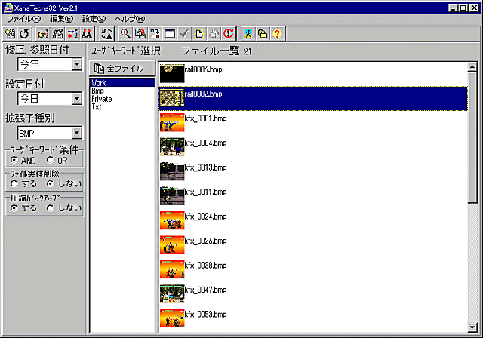
Task: Click the AA rename toolbar icon
Action: point(87,33)
